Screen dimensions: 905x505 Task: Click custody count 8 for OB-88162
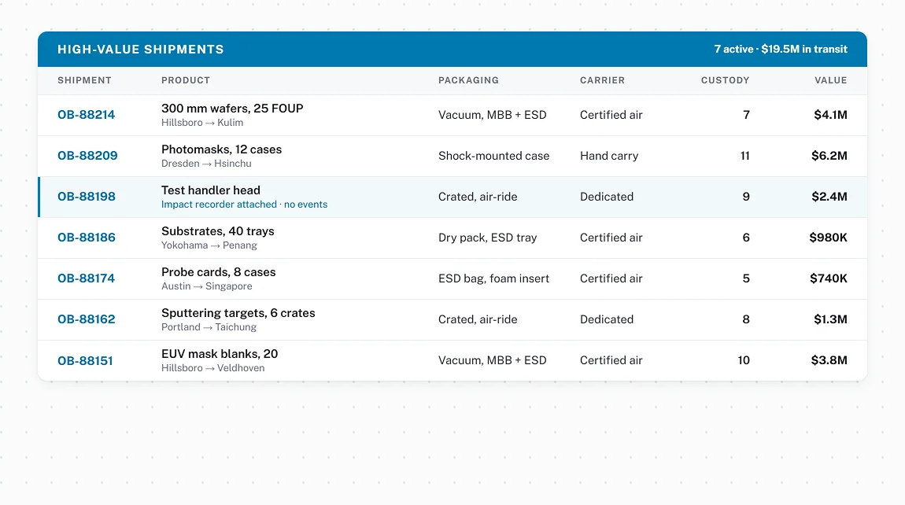point(746,319)
